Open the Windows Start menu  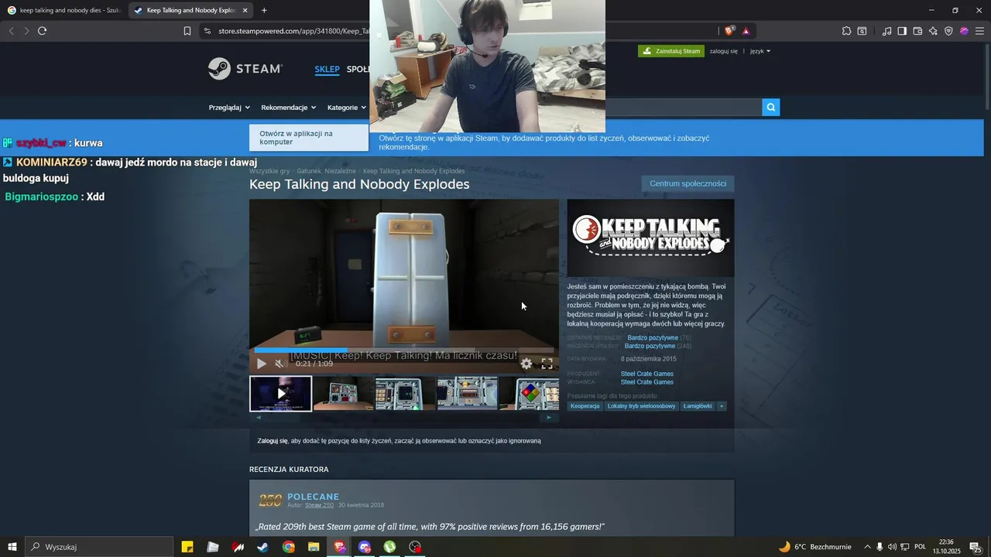click(12, 547)
